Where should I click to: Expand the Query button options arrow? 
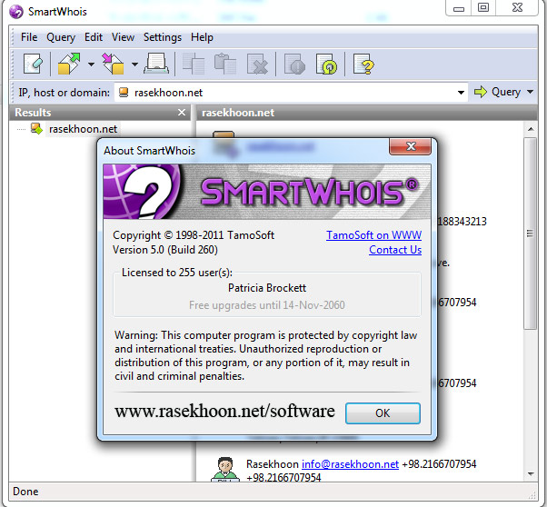[531, 92]
